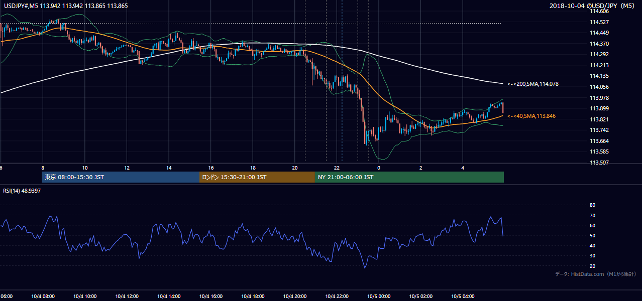
Task: Click the hour 22 tick under price chart
Action: 337,168
